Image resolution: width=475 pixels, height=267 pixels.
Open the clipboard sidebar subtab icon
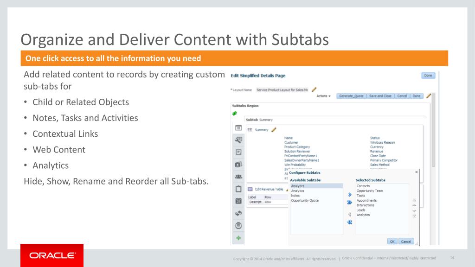point(238,189)
